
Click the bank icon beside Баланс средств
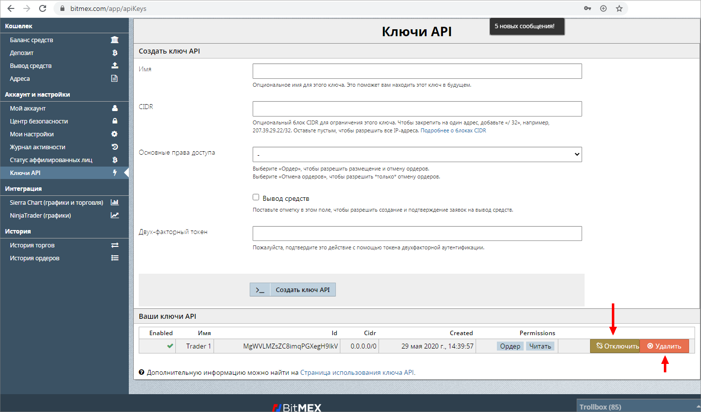(114, 40)
